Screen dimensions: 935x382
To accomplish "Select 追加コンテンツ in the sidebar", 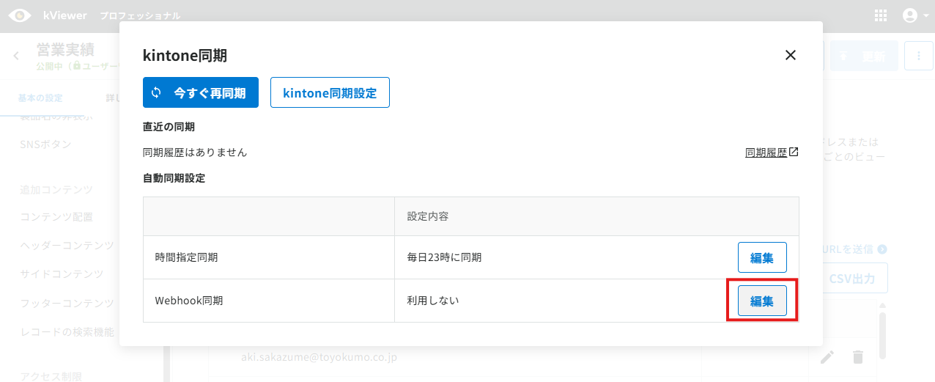I will click(56, 190).
